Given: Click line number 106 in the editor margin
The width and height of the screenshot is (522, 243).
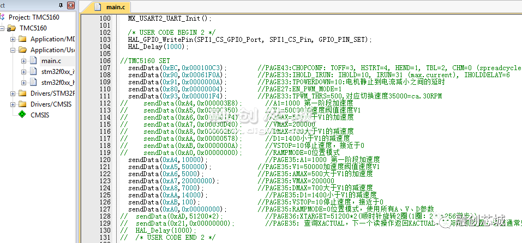Looking at the screenshot, I should tap(105, 60).
